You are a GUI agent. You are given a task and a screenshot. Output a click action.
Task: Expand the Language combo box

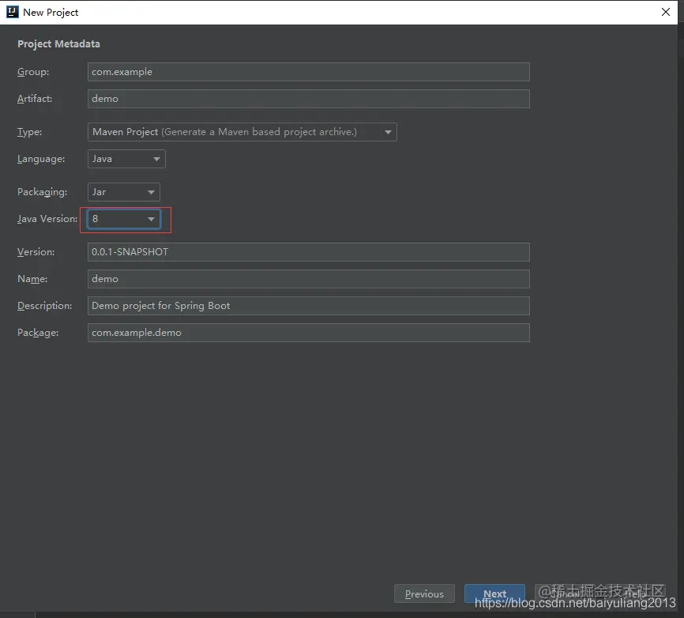126,159
